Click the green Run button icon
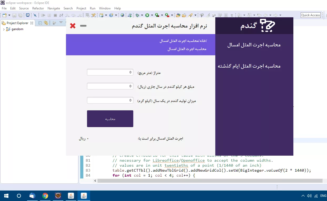This screenshot has width=327, height=201. 147,15
